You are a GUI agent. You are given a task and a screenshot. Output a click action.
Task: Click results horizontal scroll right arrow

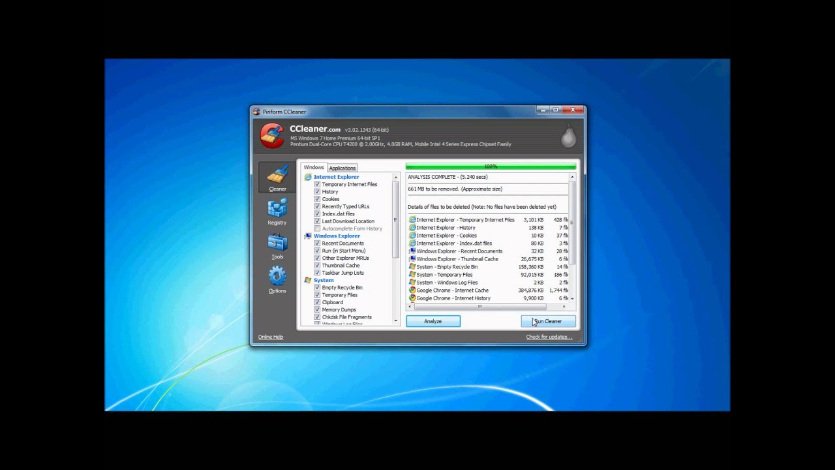[x=564, y=306]
